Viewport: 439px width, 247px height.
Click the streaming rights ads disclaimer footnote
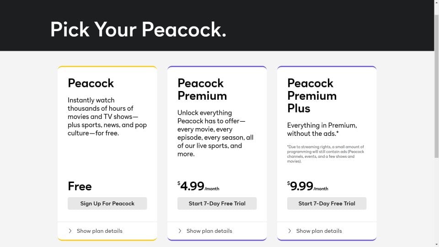click(326, 154)
